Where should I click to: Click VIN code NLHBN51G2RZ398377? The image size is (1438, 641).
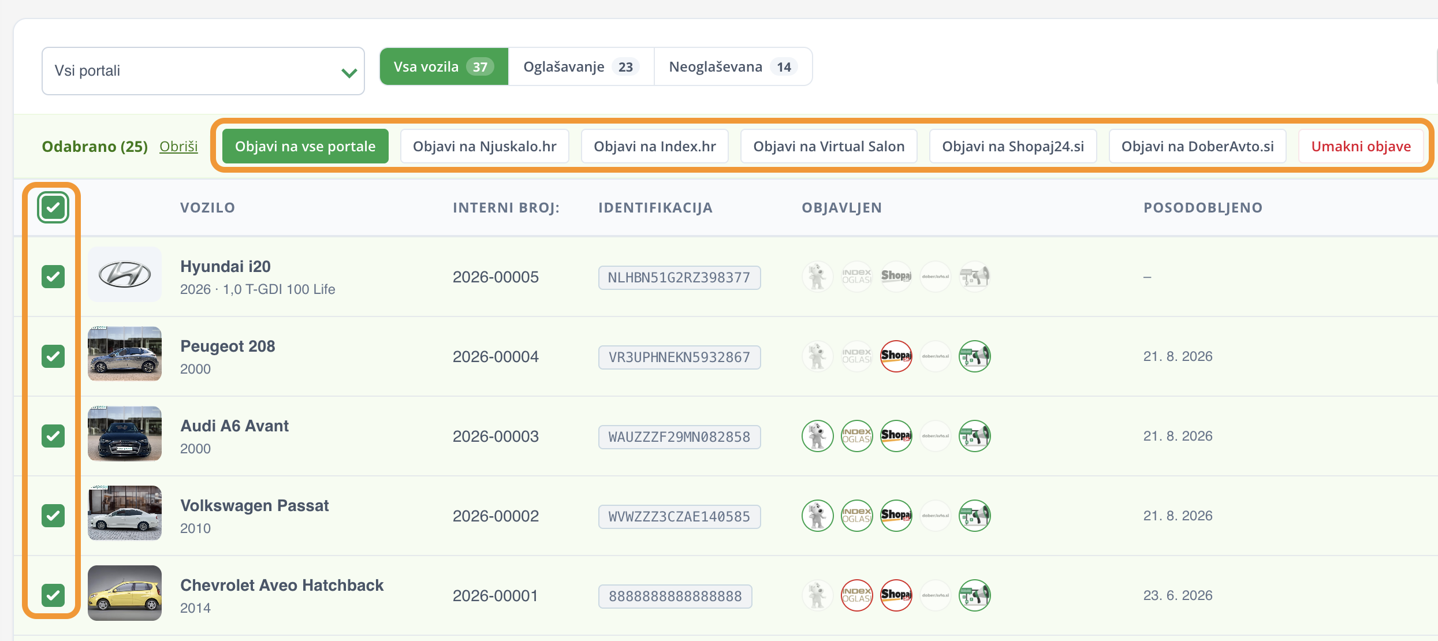click(x=679, y=278)
